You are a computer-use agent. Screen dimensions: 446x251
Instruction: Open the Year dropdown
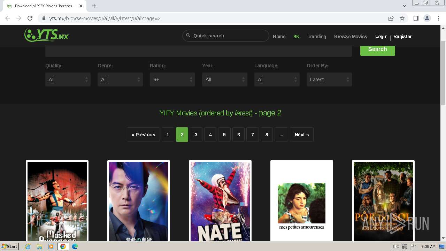tap(225, 79)
